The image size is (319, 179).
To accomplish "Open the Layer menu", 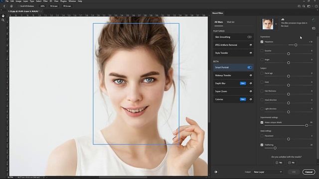I will coord(25,1).
